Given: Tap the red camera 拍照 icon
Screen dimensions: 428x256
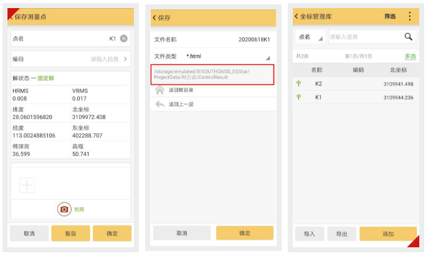Looking at the screenshot, I should [64, 209].
